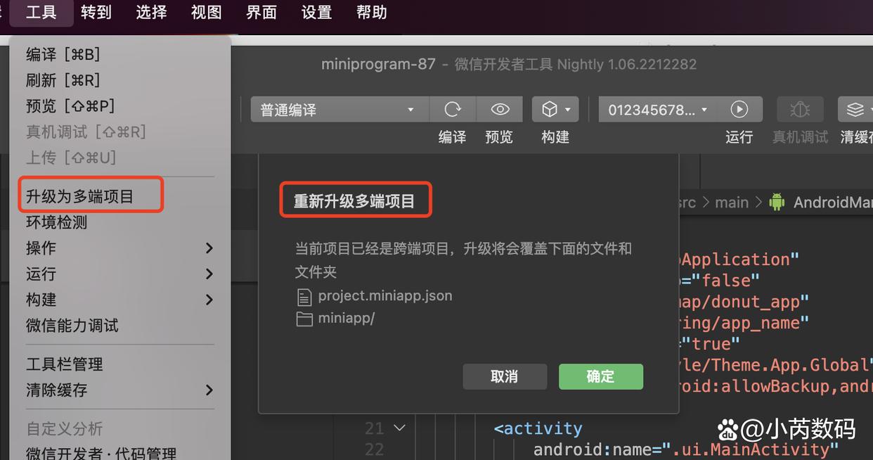Open the 设置 menu
The width and height of the screenshot is (873, 460).
coord(316,13)
